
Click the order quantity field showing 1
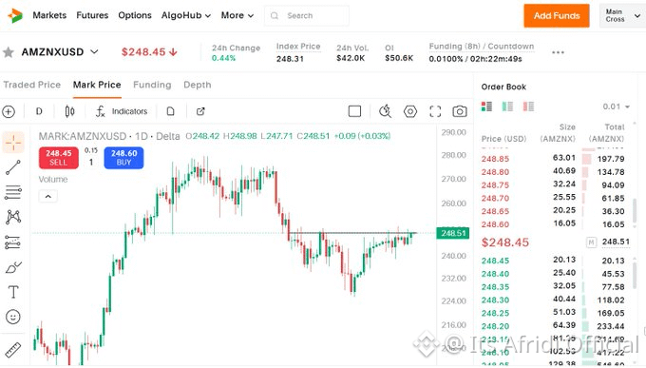point(91,163)
